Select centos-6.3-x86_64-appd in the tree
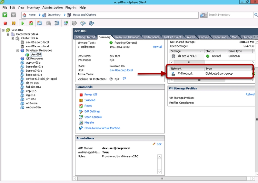 pos(41,79)
